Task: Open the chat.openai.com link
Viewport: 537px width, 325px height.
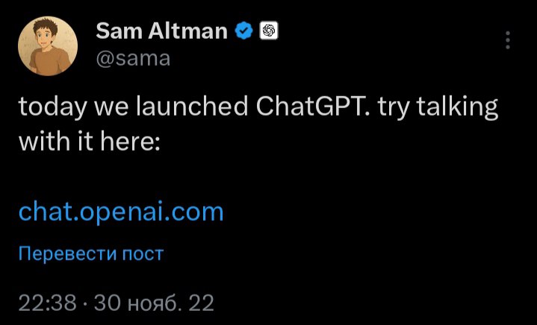Action: pos(121,211)
